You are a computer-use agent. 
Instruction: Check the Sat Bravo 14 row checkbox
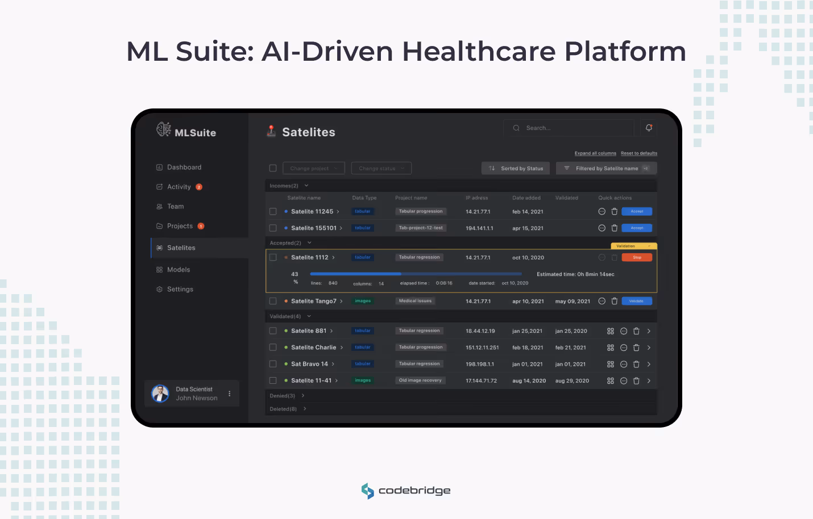coord(273,364)
